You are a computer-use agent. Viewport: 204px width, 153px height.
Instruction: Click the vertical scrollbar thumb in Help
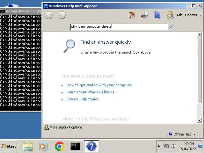pos(200,70)
